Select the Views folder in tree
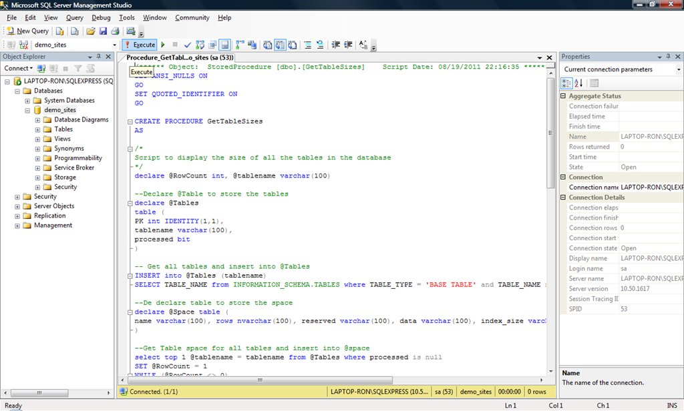Image resolution: width=684 pixels, height=411 pixels. pos(62,139)
